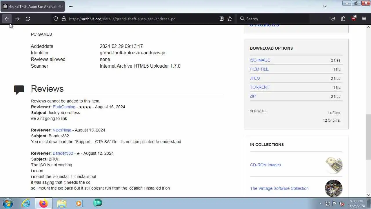
Task: Click the archive.org URL address field
Action: click(x=142, y=19)
